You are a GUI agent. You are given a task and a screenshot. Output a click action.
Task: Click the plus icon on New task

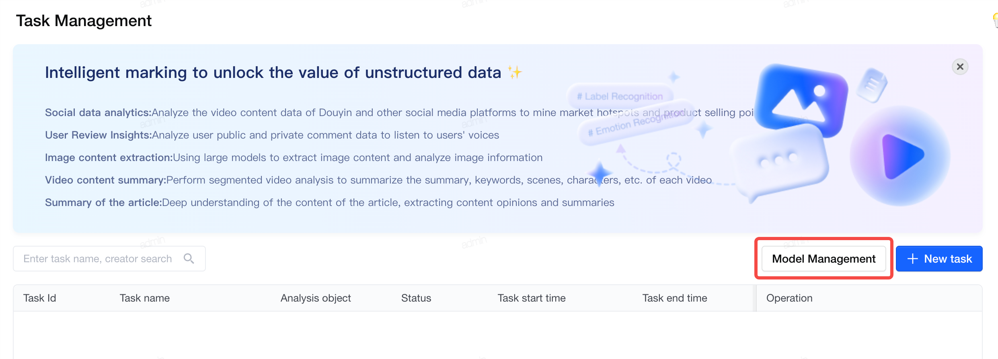coord(913,259)
